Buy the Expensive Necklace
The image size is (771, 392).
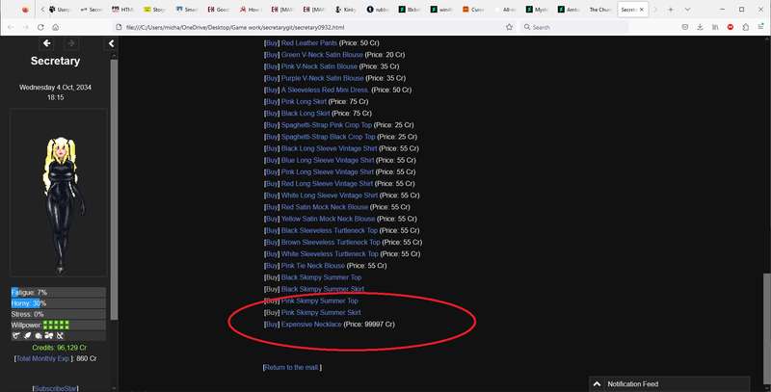(x=272, y=325)
